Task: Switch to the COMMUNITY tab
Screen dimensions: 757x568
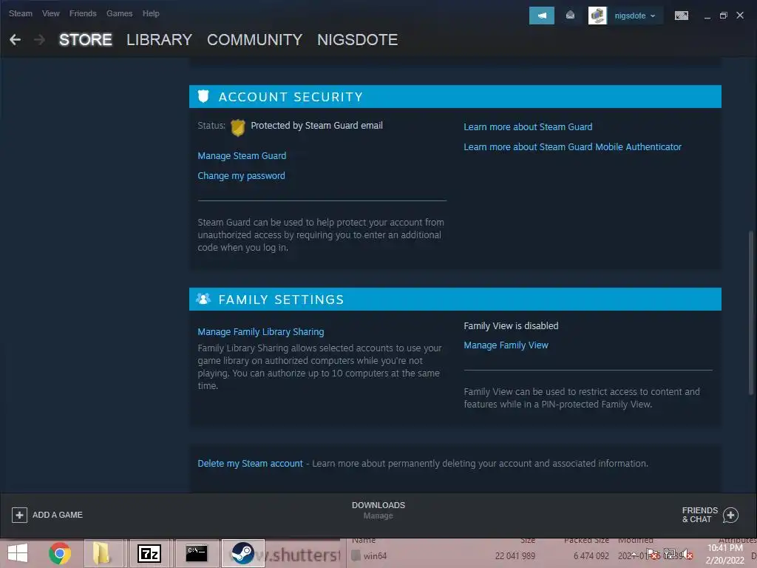Action: 254,40
